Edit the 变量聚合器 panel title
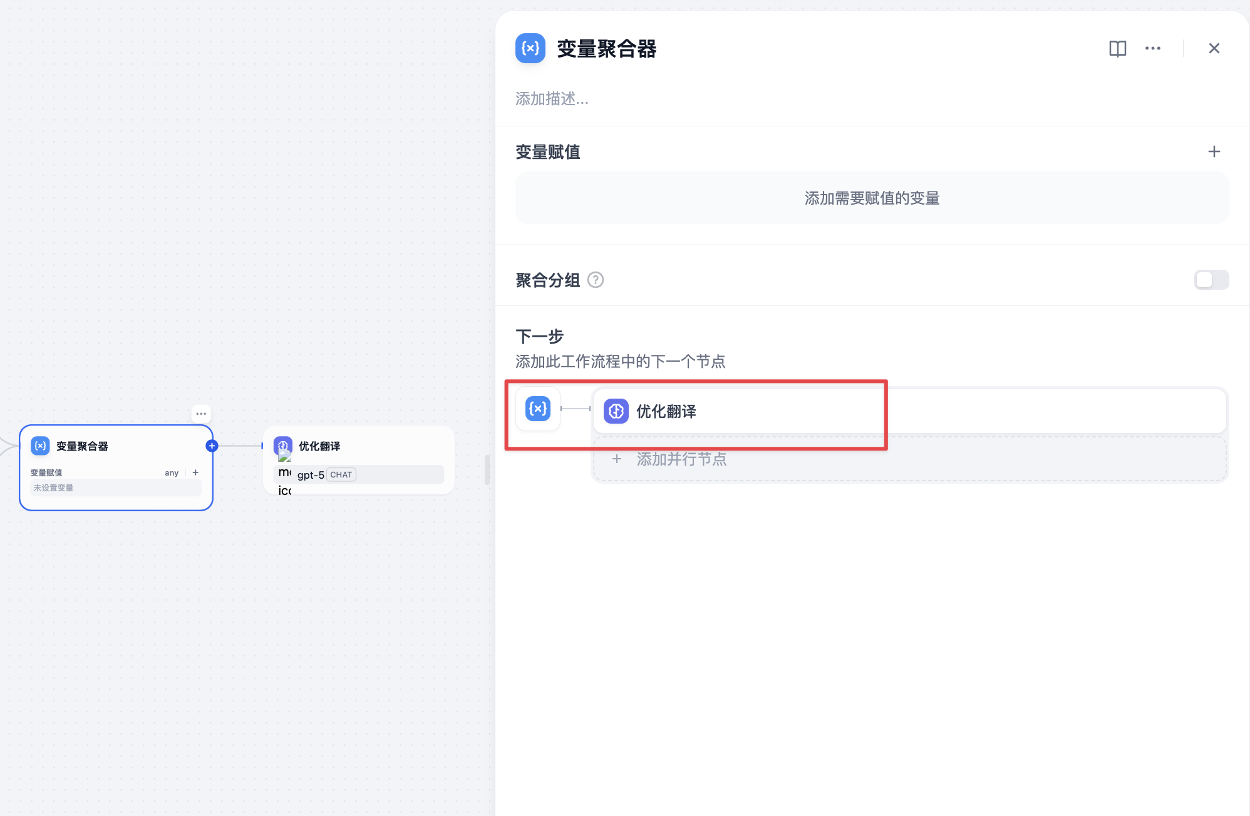 [x=606, y=48]
